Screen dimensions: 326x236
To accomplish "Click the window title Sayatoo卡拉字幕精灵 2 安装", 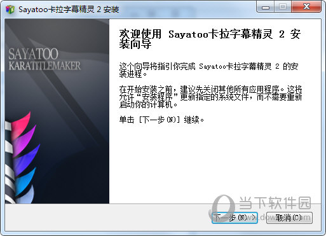I will pyautogui.click(x=69, y=10).
